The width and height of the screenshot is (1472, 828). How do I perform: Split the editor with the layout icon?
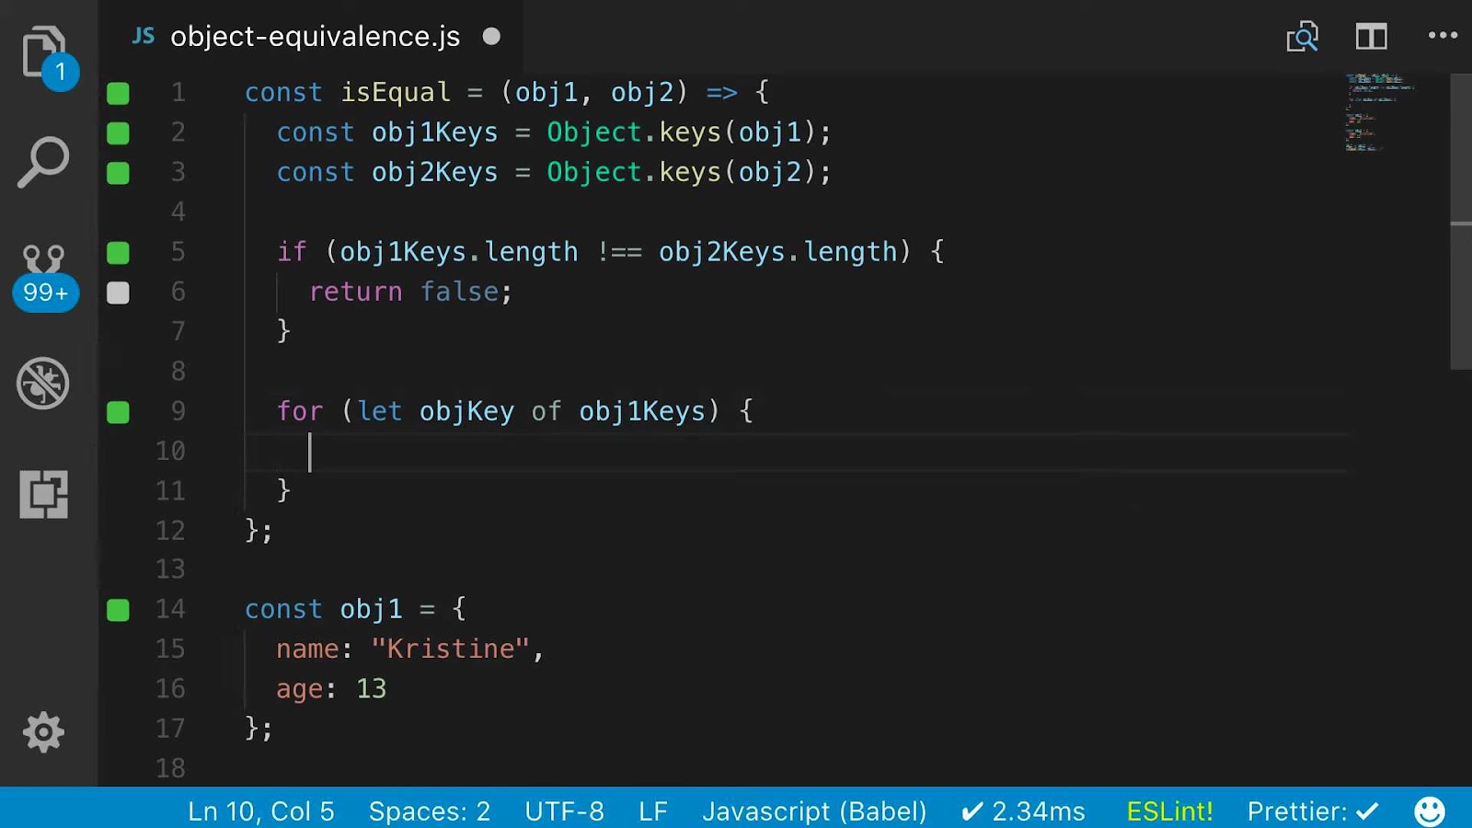click(1371, 37)
